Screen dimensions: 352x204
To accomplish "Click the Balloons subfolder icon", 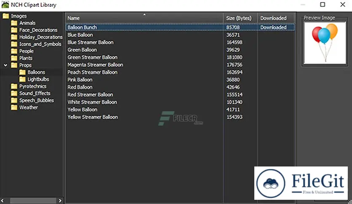I will 22,72.
